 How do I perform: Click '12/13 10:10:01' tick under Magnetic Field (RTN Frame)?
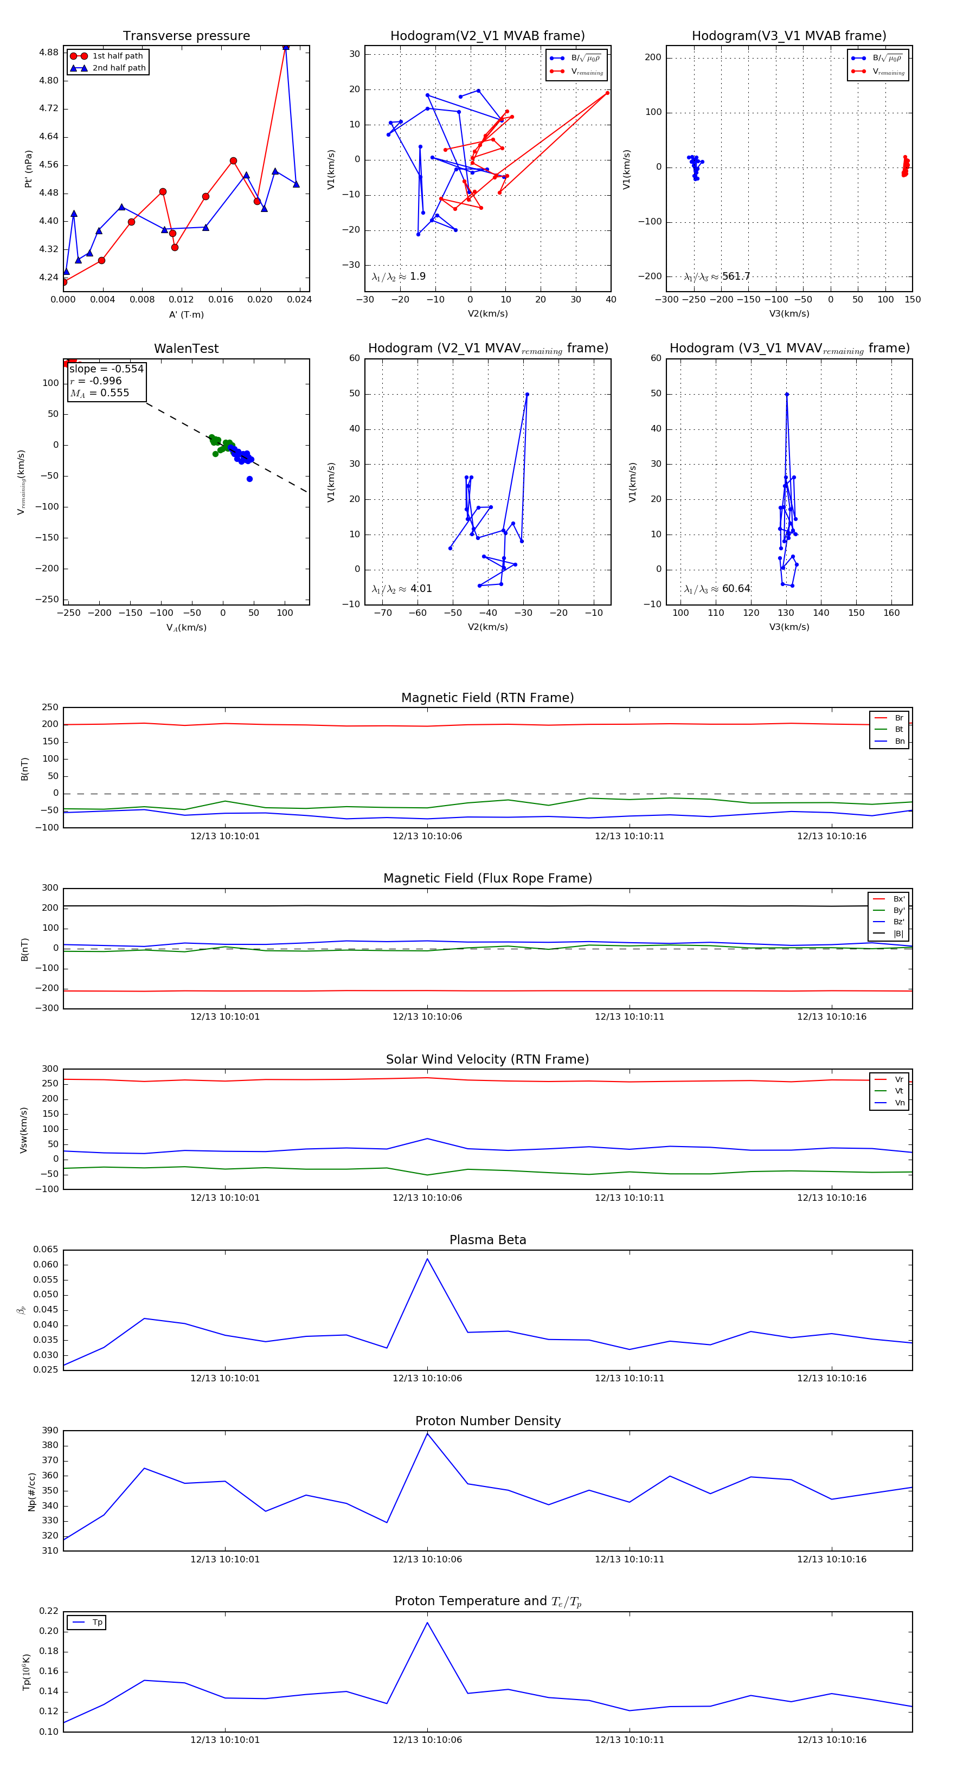[225, 836]
